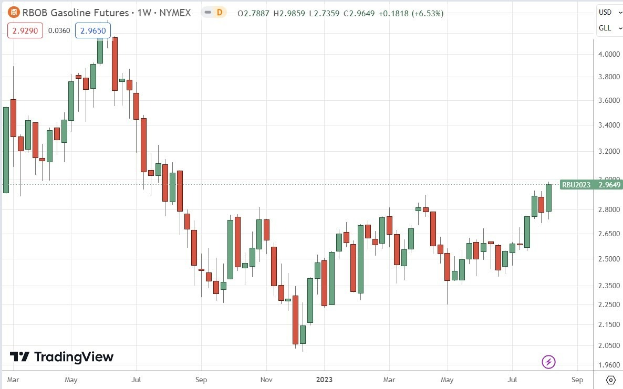Click the red sell price 2.9290 button
Viewport: 623px width, 389px height.
[x=25, y=30]
